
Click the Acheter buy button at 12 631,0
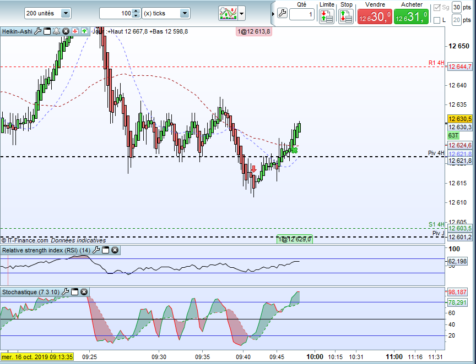tap(412, 16)
